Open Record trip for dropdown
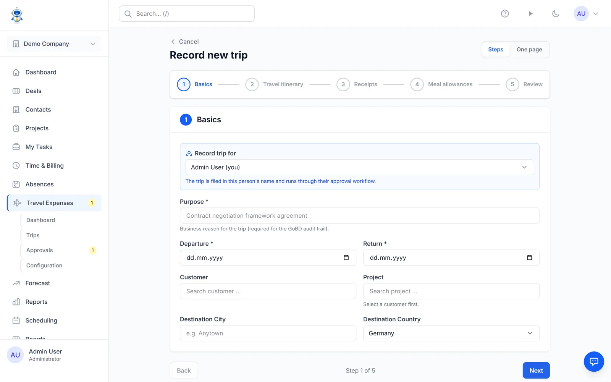 click(x=360, y=167)
